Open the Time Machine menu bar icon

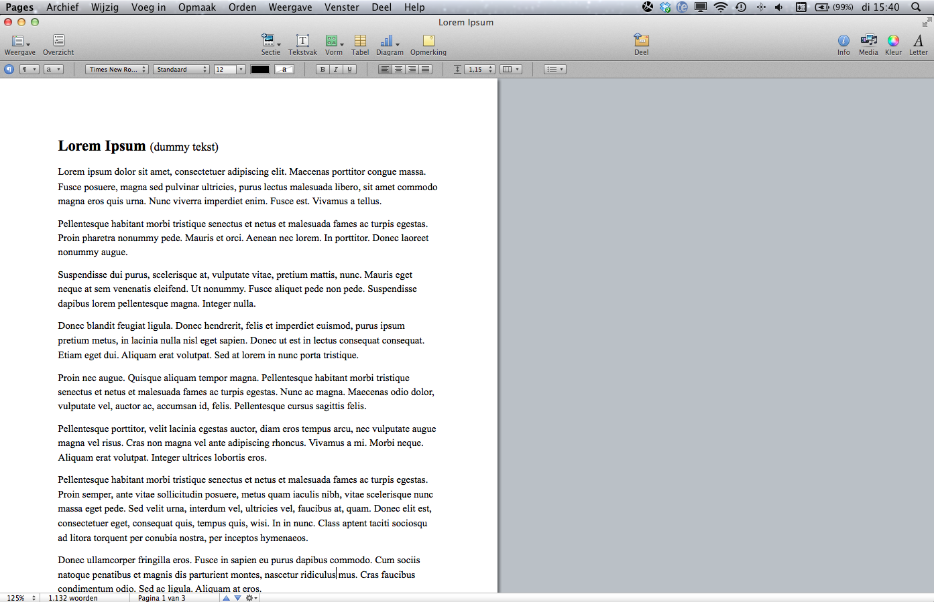tap(741, 7)
